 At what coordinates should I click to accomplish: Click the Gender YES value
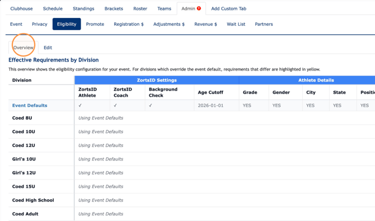coord(276,106)
